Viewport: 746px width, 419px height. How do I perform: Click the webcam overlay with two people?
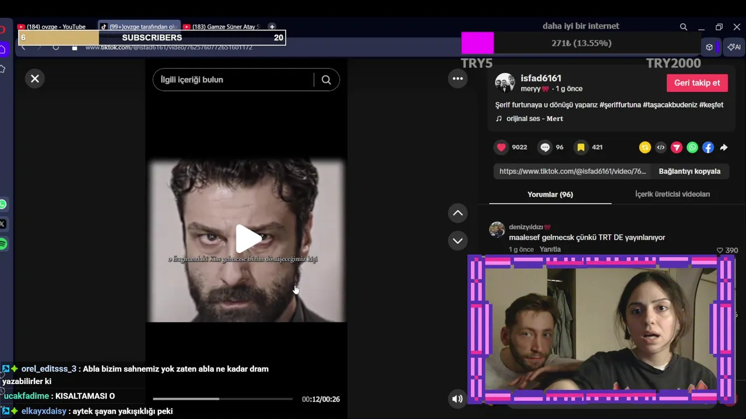point(601,329)
